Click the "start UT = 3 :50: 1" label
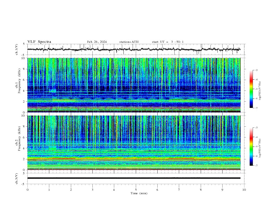Viewport: 275px width, 213px height. (168, 42)
